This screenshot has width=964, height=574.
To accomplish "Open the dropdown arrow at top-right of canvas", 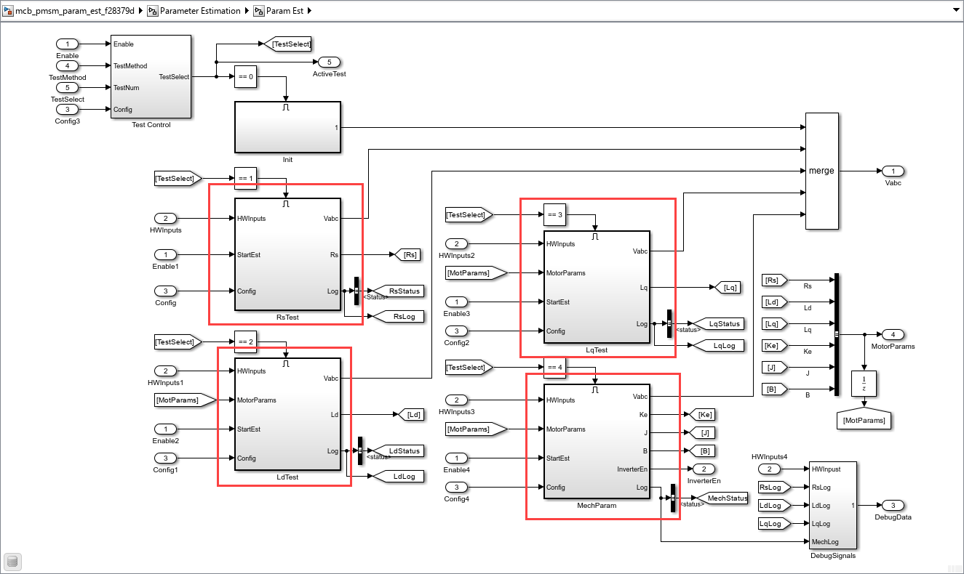I will [x=955, y=11].
